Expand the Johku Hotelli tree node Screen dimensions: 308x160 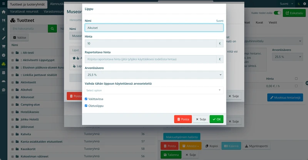[12, 119]
